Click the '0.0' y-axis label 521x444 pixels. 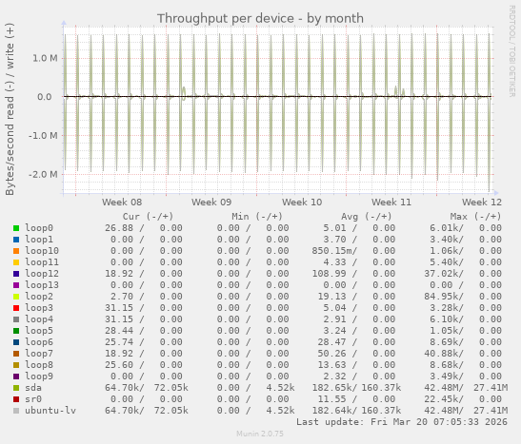44,97
